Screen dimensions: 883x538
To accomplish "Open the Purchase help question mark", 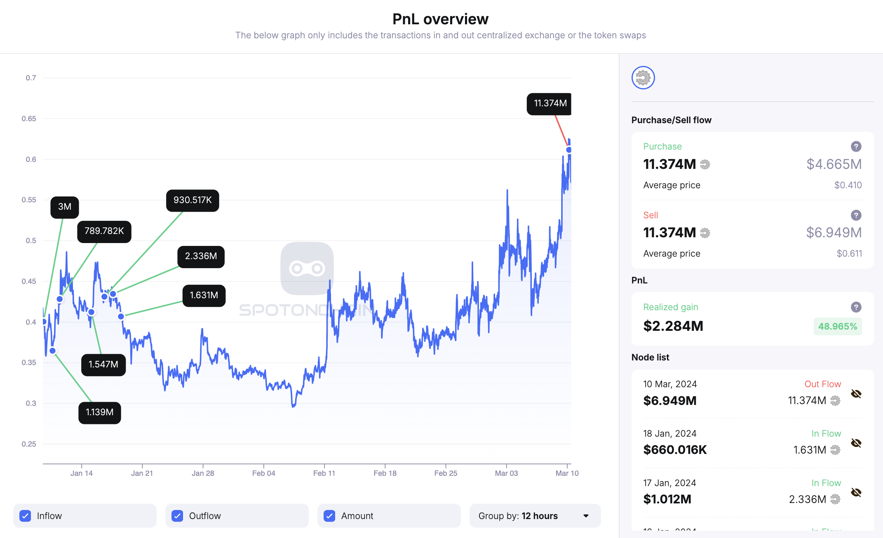I will click(856, 147).
